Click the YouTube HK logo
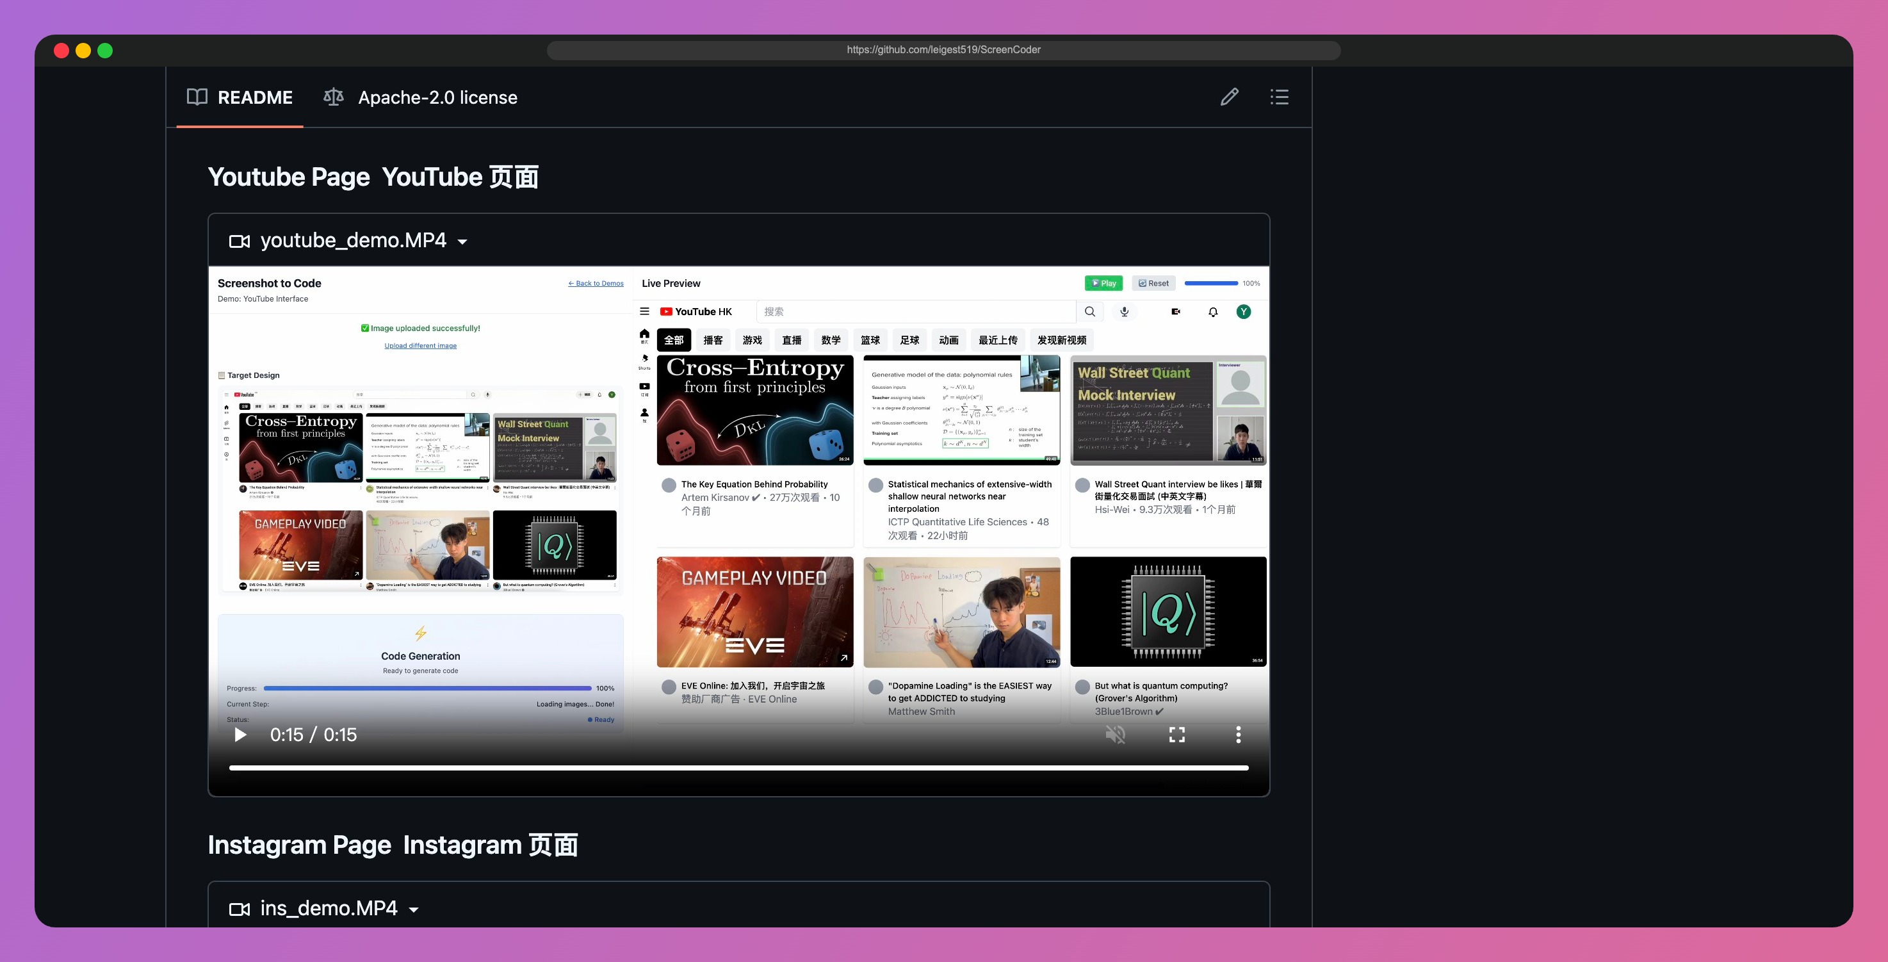 point(696,312)
